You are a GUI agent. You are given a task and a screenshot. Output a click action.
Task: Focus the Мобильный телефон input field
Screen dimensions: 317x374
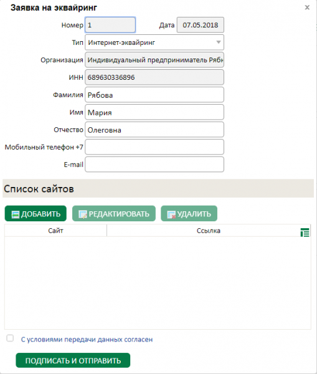[154, 147]
